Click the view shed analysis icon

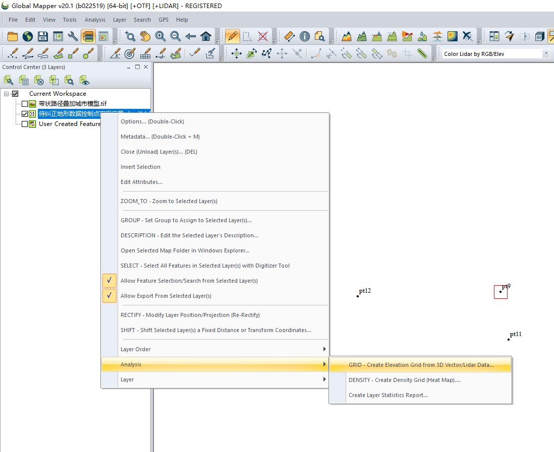click(407, 36)
